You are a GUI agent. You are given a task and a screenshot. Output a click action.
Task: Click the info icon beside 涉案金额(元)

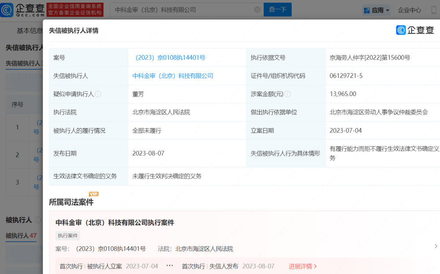pyautogui.click(x=287, y=94)
